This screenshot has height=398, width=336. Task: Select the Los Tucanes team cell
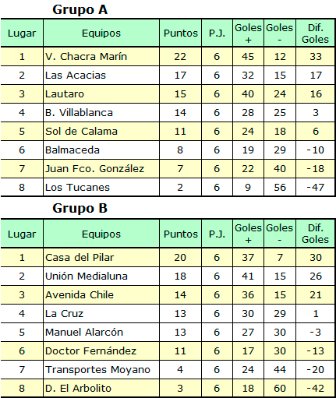coord(101,187)
